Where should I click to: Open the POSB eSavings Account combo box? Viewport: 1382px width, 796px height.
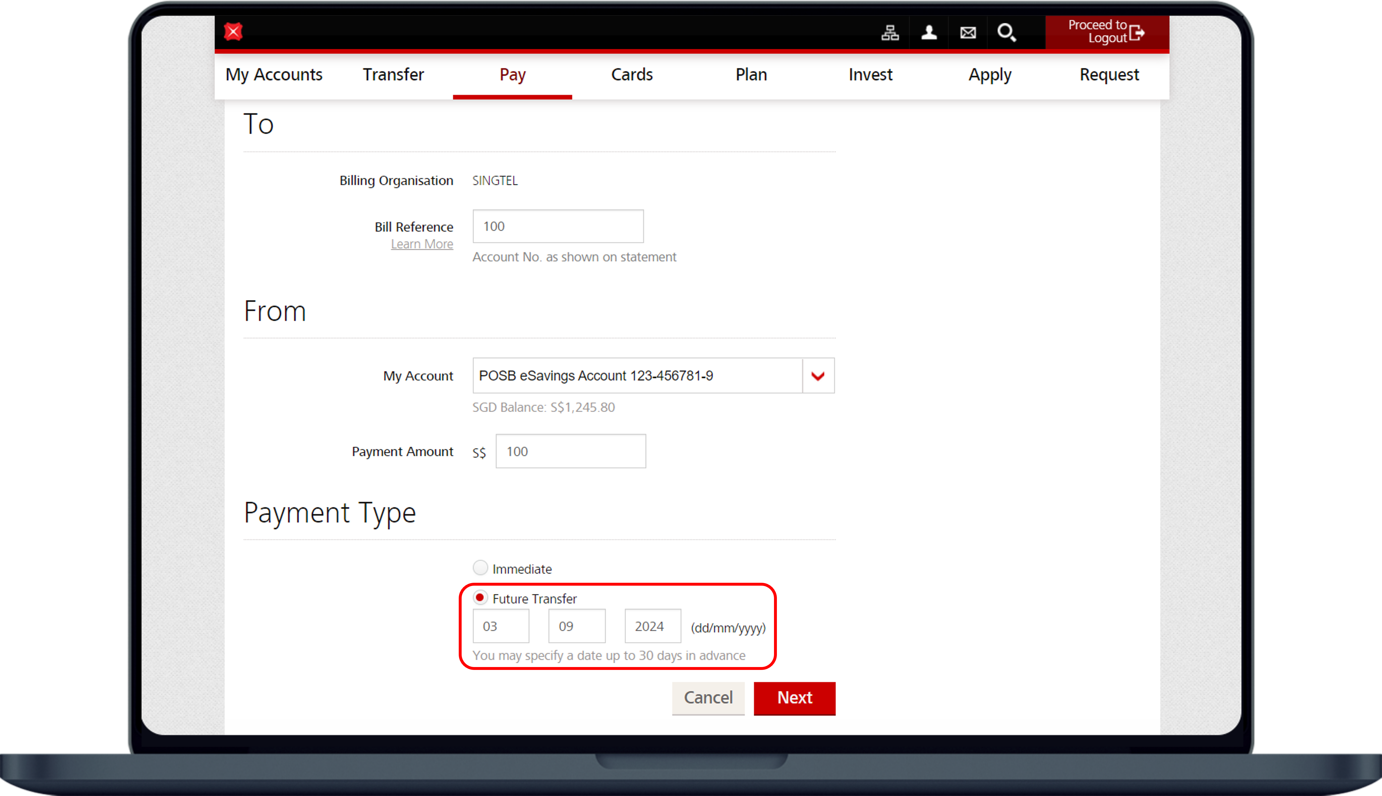point(637,376)
